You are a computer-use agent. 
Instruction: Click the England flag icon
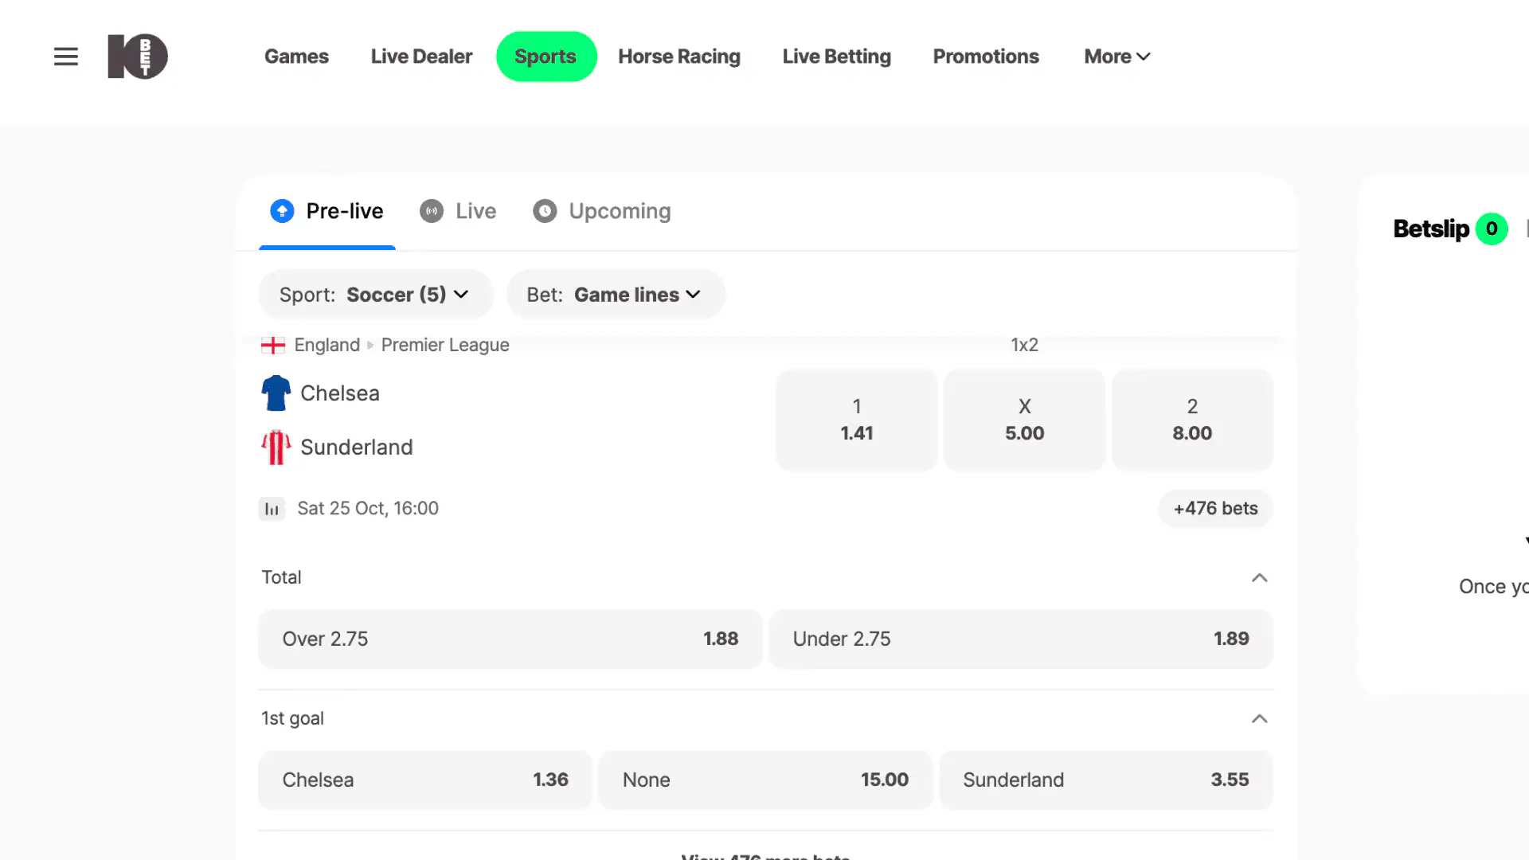point(273,344)
